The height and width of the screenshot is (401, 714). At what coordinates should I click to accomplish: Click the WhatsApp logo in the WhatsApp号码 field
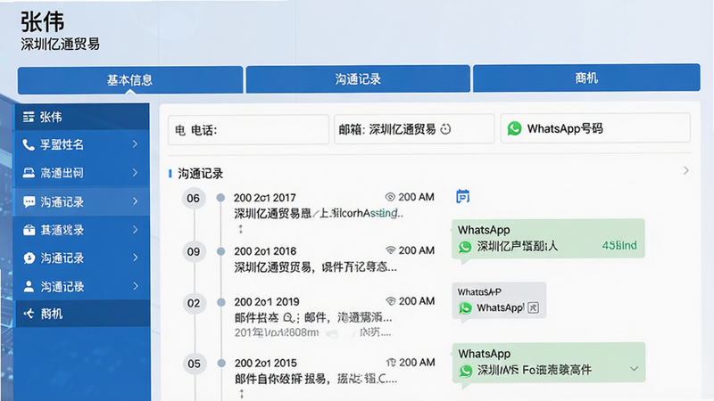pos(515,128)
